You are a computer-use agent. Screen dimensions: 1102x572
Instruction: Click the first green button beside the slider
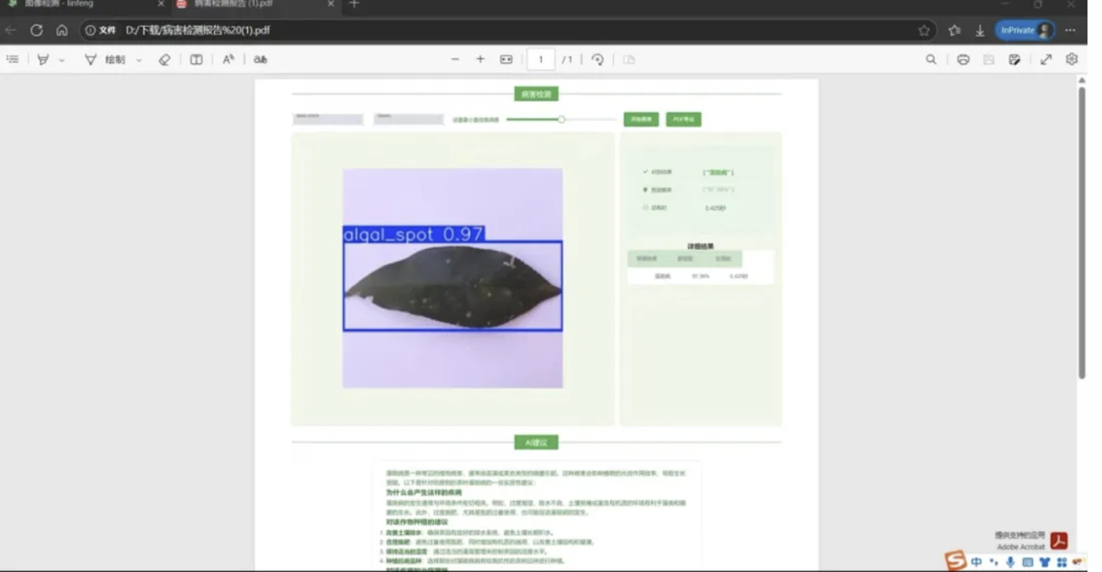[641, 119]
